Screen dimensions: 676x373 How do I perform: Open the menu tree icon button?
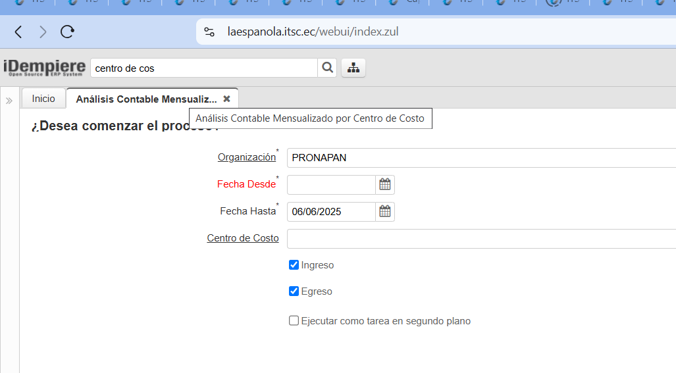pos(353,68)
